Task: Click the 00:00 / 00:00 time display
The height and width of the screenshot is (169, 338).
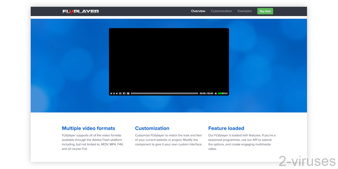Action: click(206, 94)
